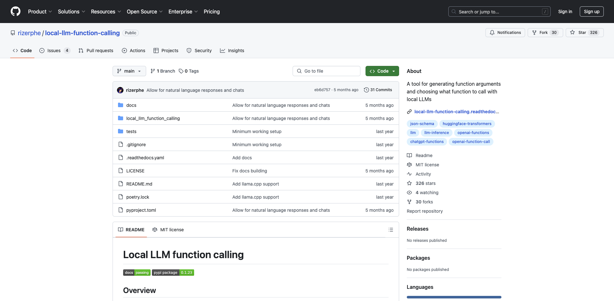This screenshot has width=614, height=301.
Task: Open the Issues tab
Action: point(55,51)
